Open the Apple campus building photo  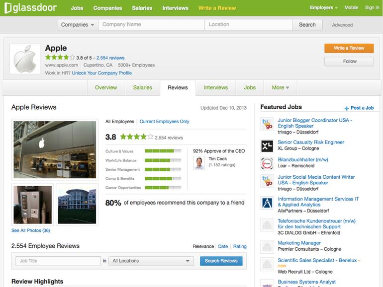tap(77, 205)
